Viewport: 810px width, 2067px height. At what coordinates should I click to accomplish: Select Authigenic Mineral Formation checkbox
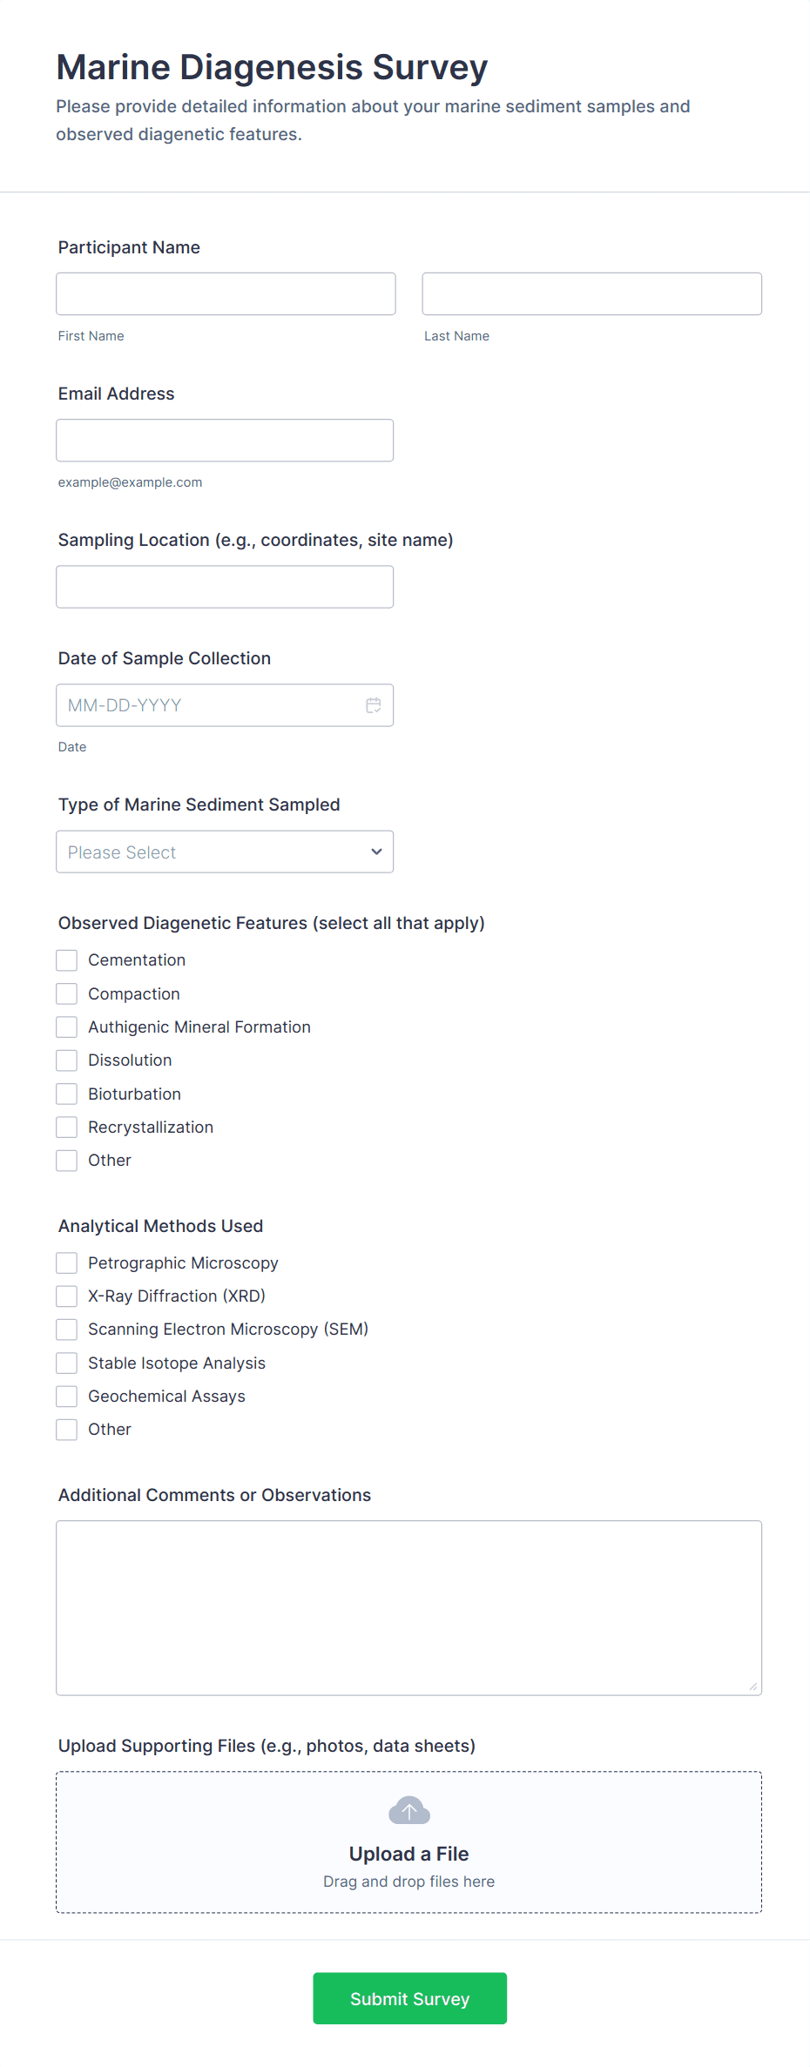67,1027
